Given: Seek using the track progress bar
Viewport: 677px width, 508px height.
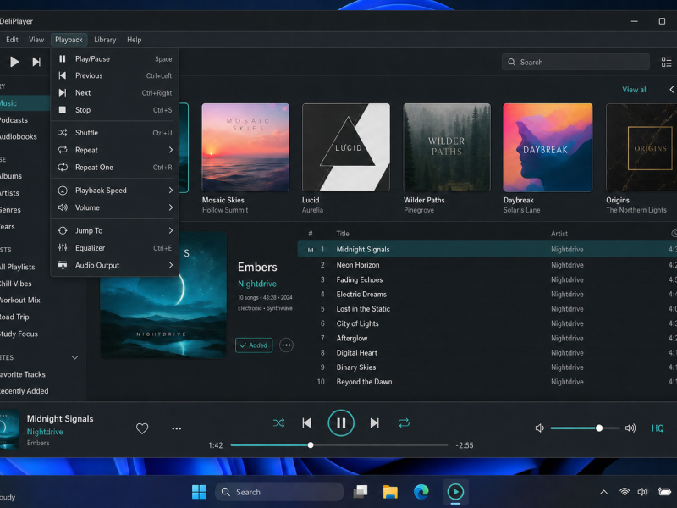Looking at the screenshot, I should click(339, 445).
